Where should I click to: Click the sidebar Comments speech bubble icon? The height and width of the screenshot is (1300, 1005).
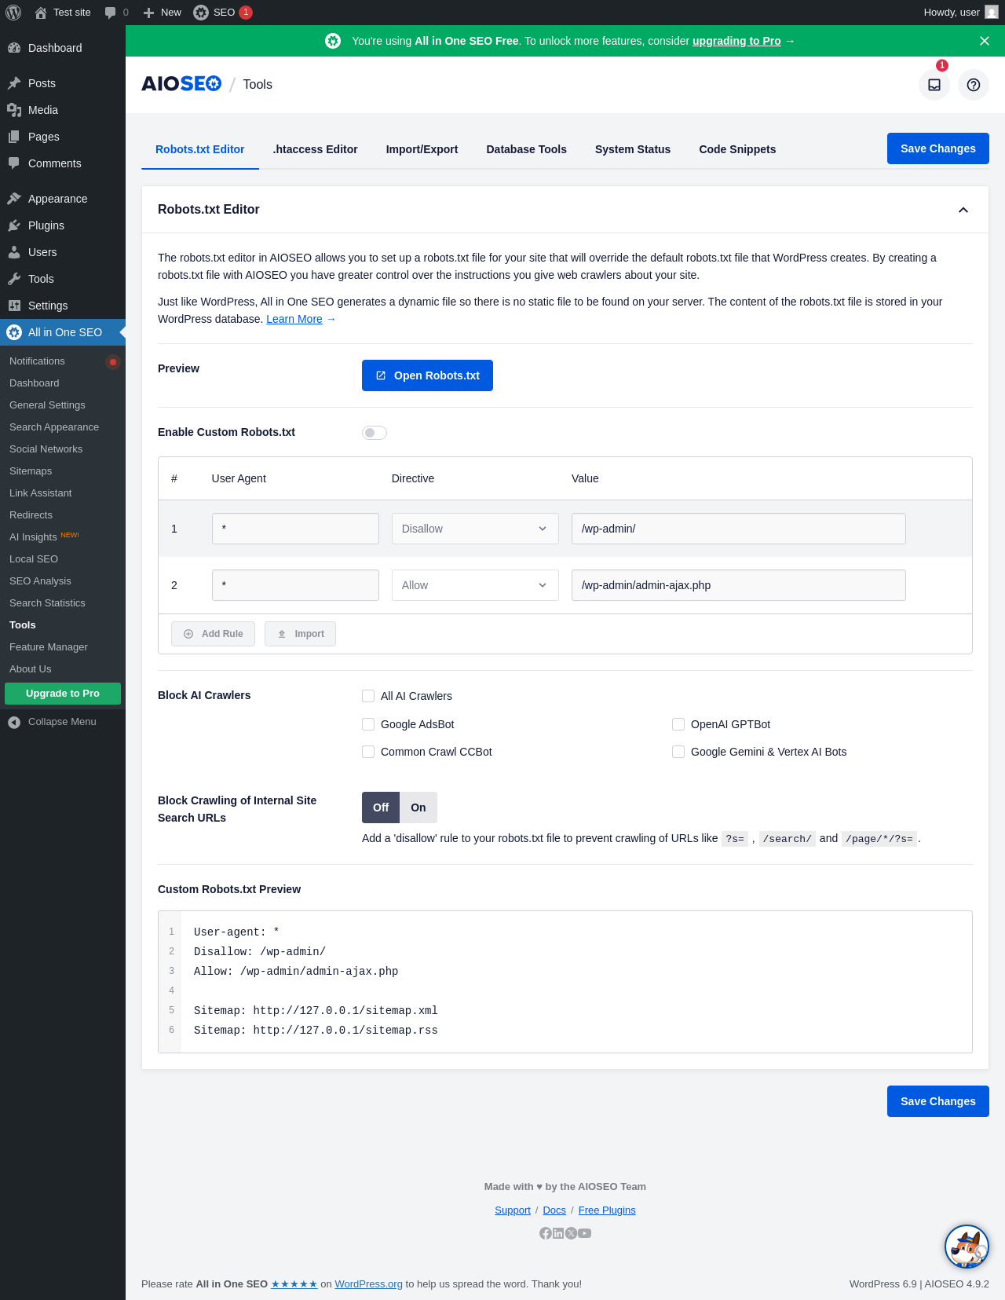(x=14, y=163)
